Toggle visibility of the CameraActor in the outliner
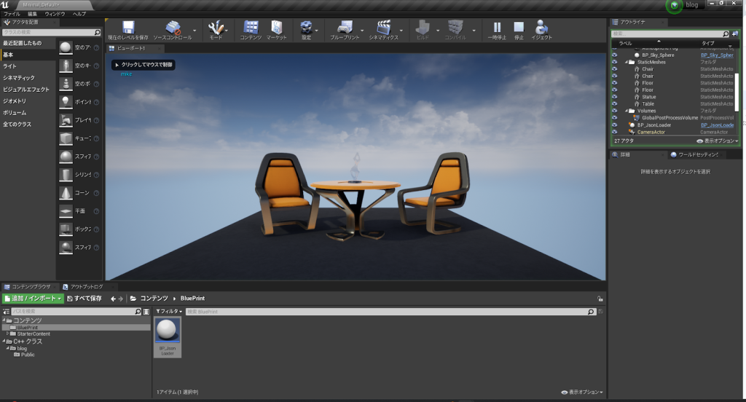Image resolution: width=746 pixels, height=402 pixels. pyautogui.click(x=614, y=132)
